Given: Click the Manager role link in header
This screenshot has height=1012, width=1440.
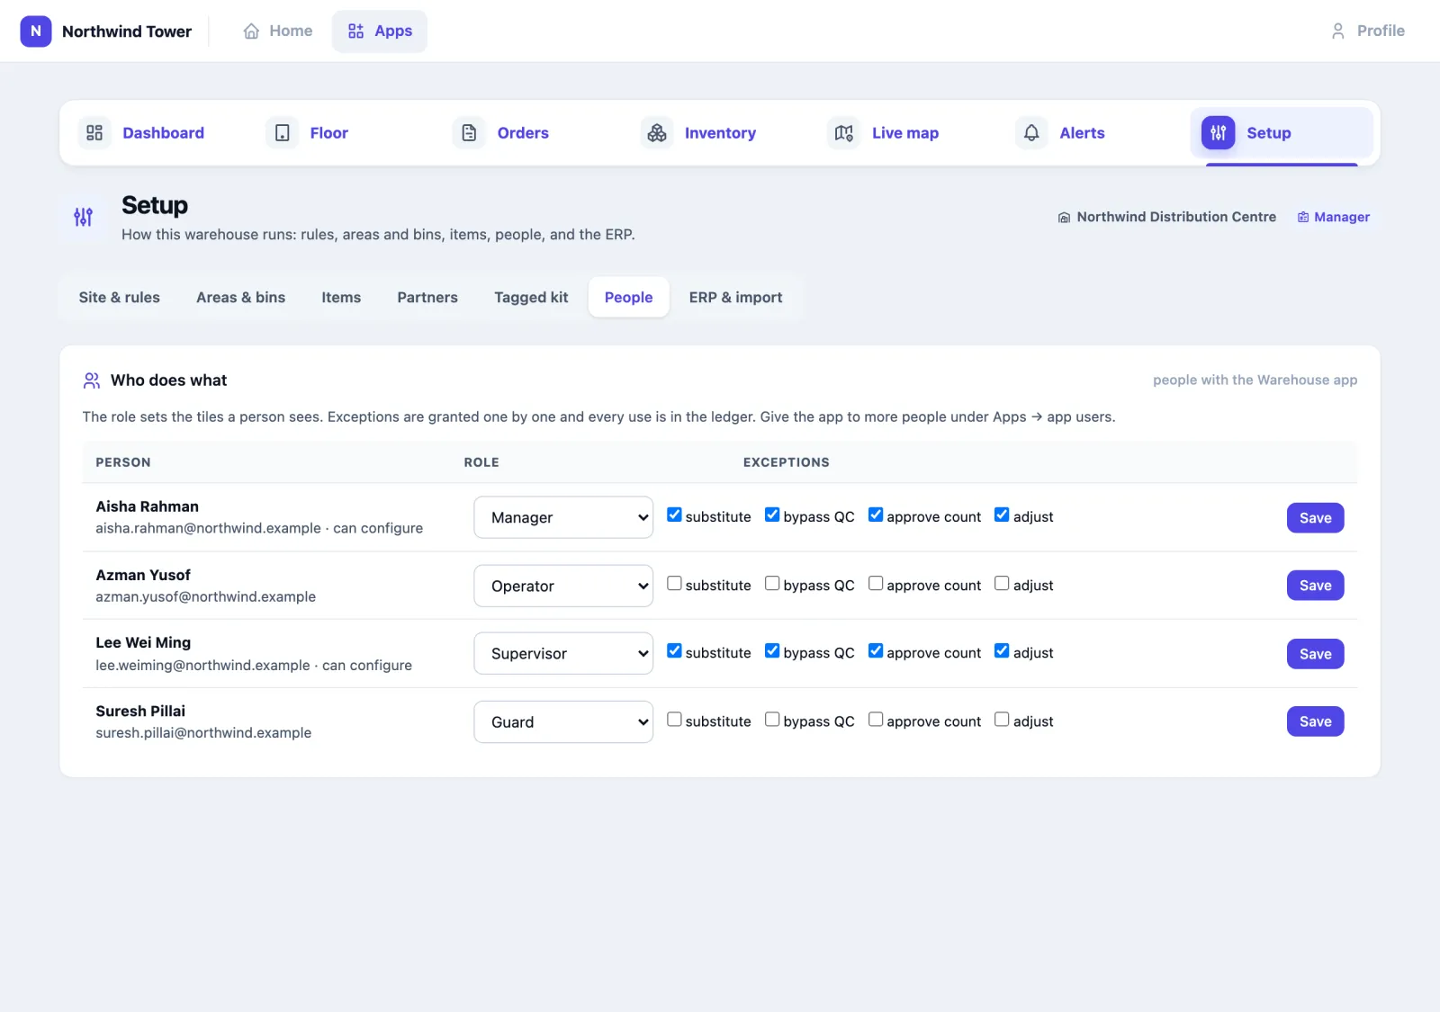Looking at the screenshot, I should (1334, 217).
